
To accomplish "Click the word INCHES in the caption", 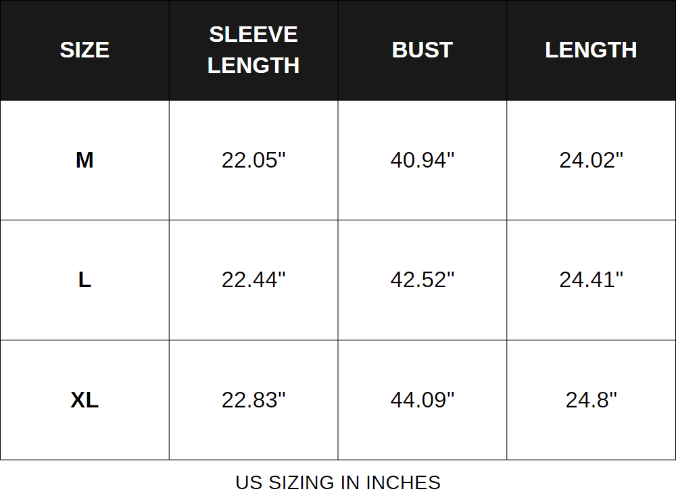I will coord(404,482).
